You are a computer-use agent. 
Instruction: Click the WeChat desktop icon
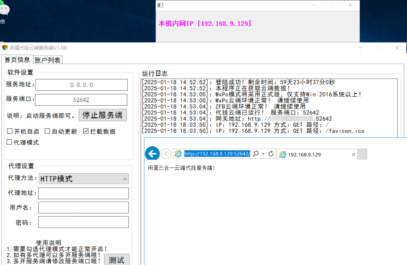[4, 9]
